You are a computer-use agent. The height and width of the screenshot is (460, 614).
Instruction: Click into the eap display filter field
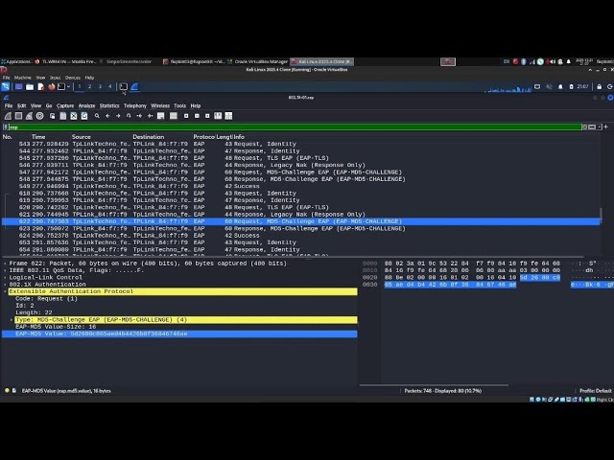pyautogui.click(x=294, y=126)
